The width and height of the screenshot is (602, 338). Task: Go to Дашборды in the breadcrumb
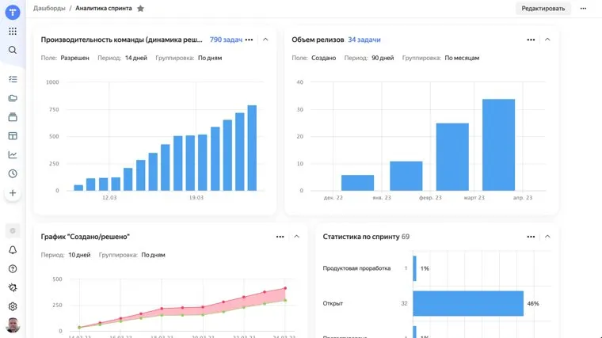pos(49,8)
